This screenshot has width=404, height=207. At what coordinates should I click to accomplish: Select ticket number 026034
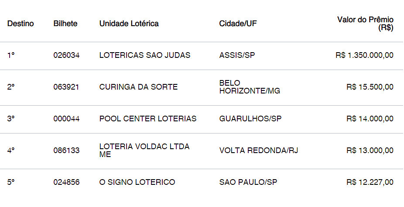[x=66, y=56]
